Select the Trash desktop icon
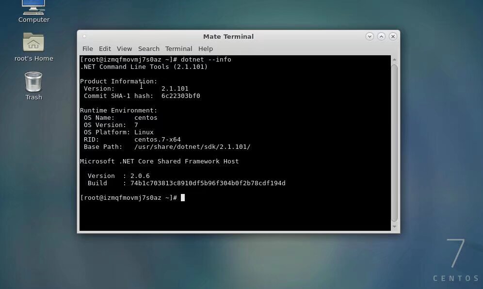The width and height of the screenshot is (483, 289). [x=33, y=82]
